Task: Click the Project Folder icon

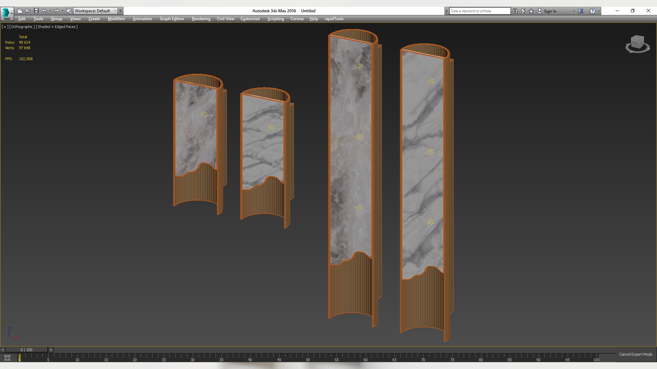Action: [x=69, y=11]
